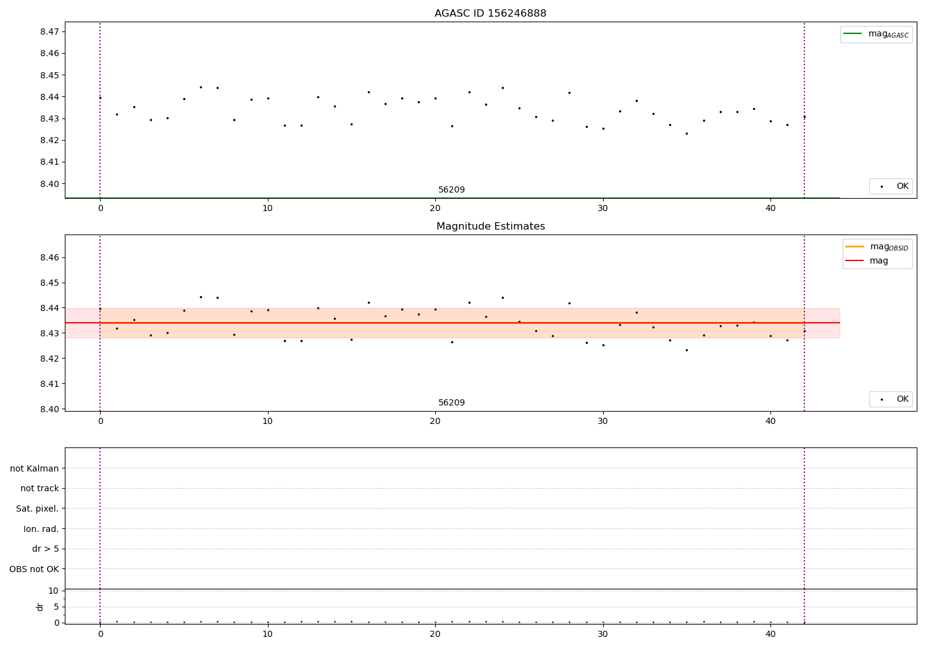This screenshot has width=926, height=648.
Task: Click the OK legend marker in top plot
Action: click(882, 186)
